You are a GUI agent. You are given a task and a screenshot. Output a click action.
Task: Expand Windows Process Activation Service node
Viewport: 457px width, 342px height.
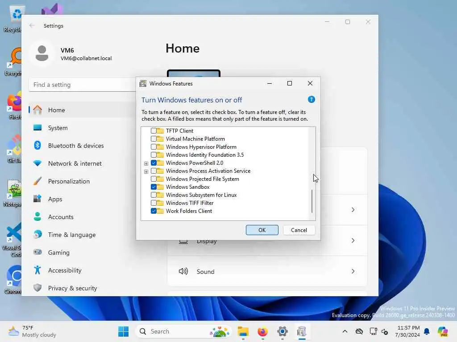click(146, 171)
